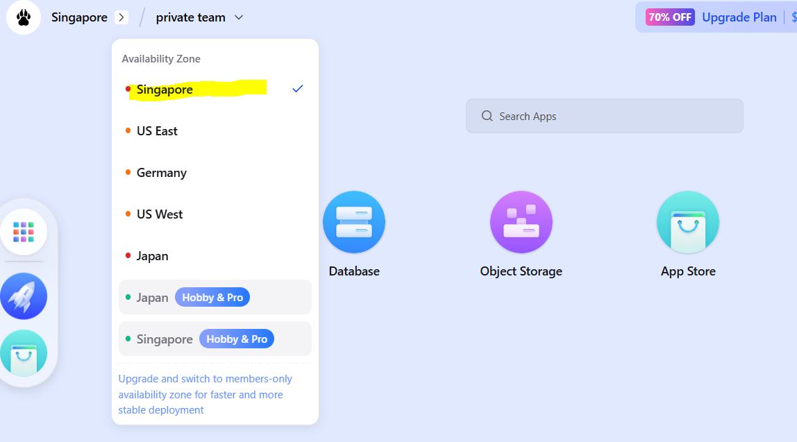The width and height of the screenshot is (797, 442).
Task: Choose the free Japan zone
Action: click(x=152, y=256)
